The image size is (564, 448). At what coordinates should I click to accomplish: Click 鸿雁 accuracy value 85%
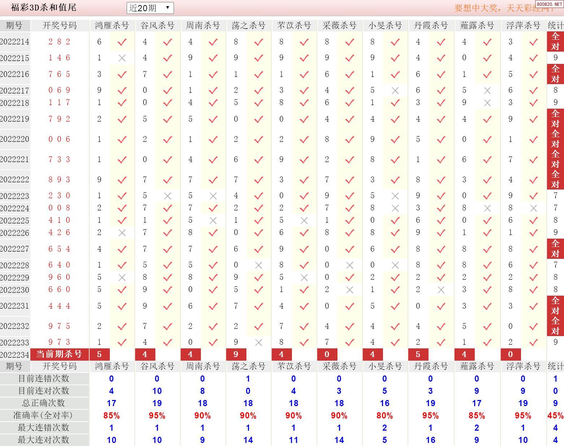click(112, 416)
